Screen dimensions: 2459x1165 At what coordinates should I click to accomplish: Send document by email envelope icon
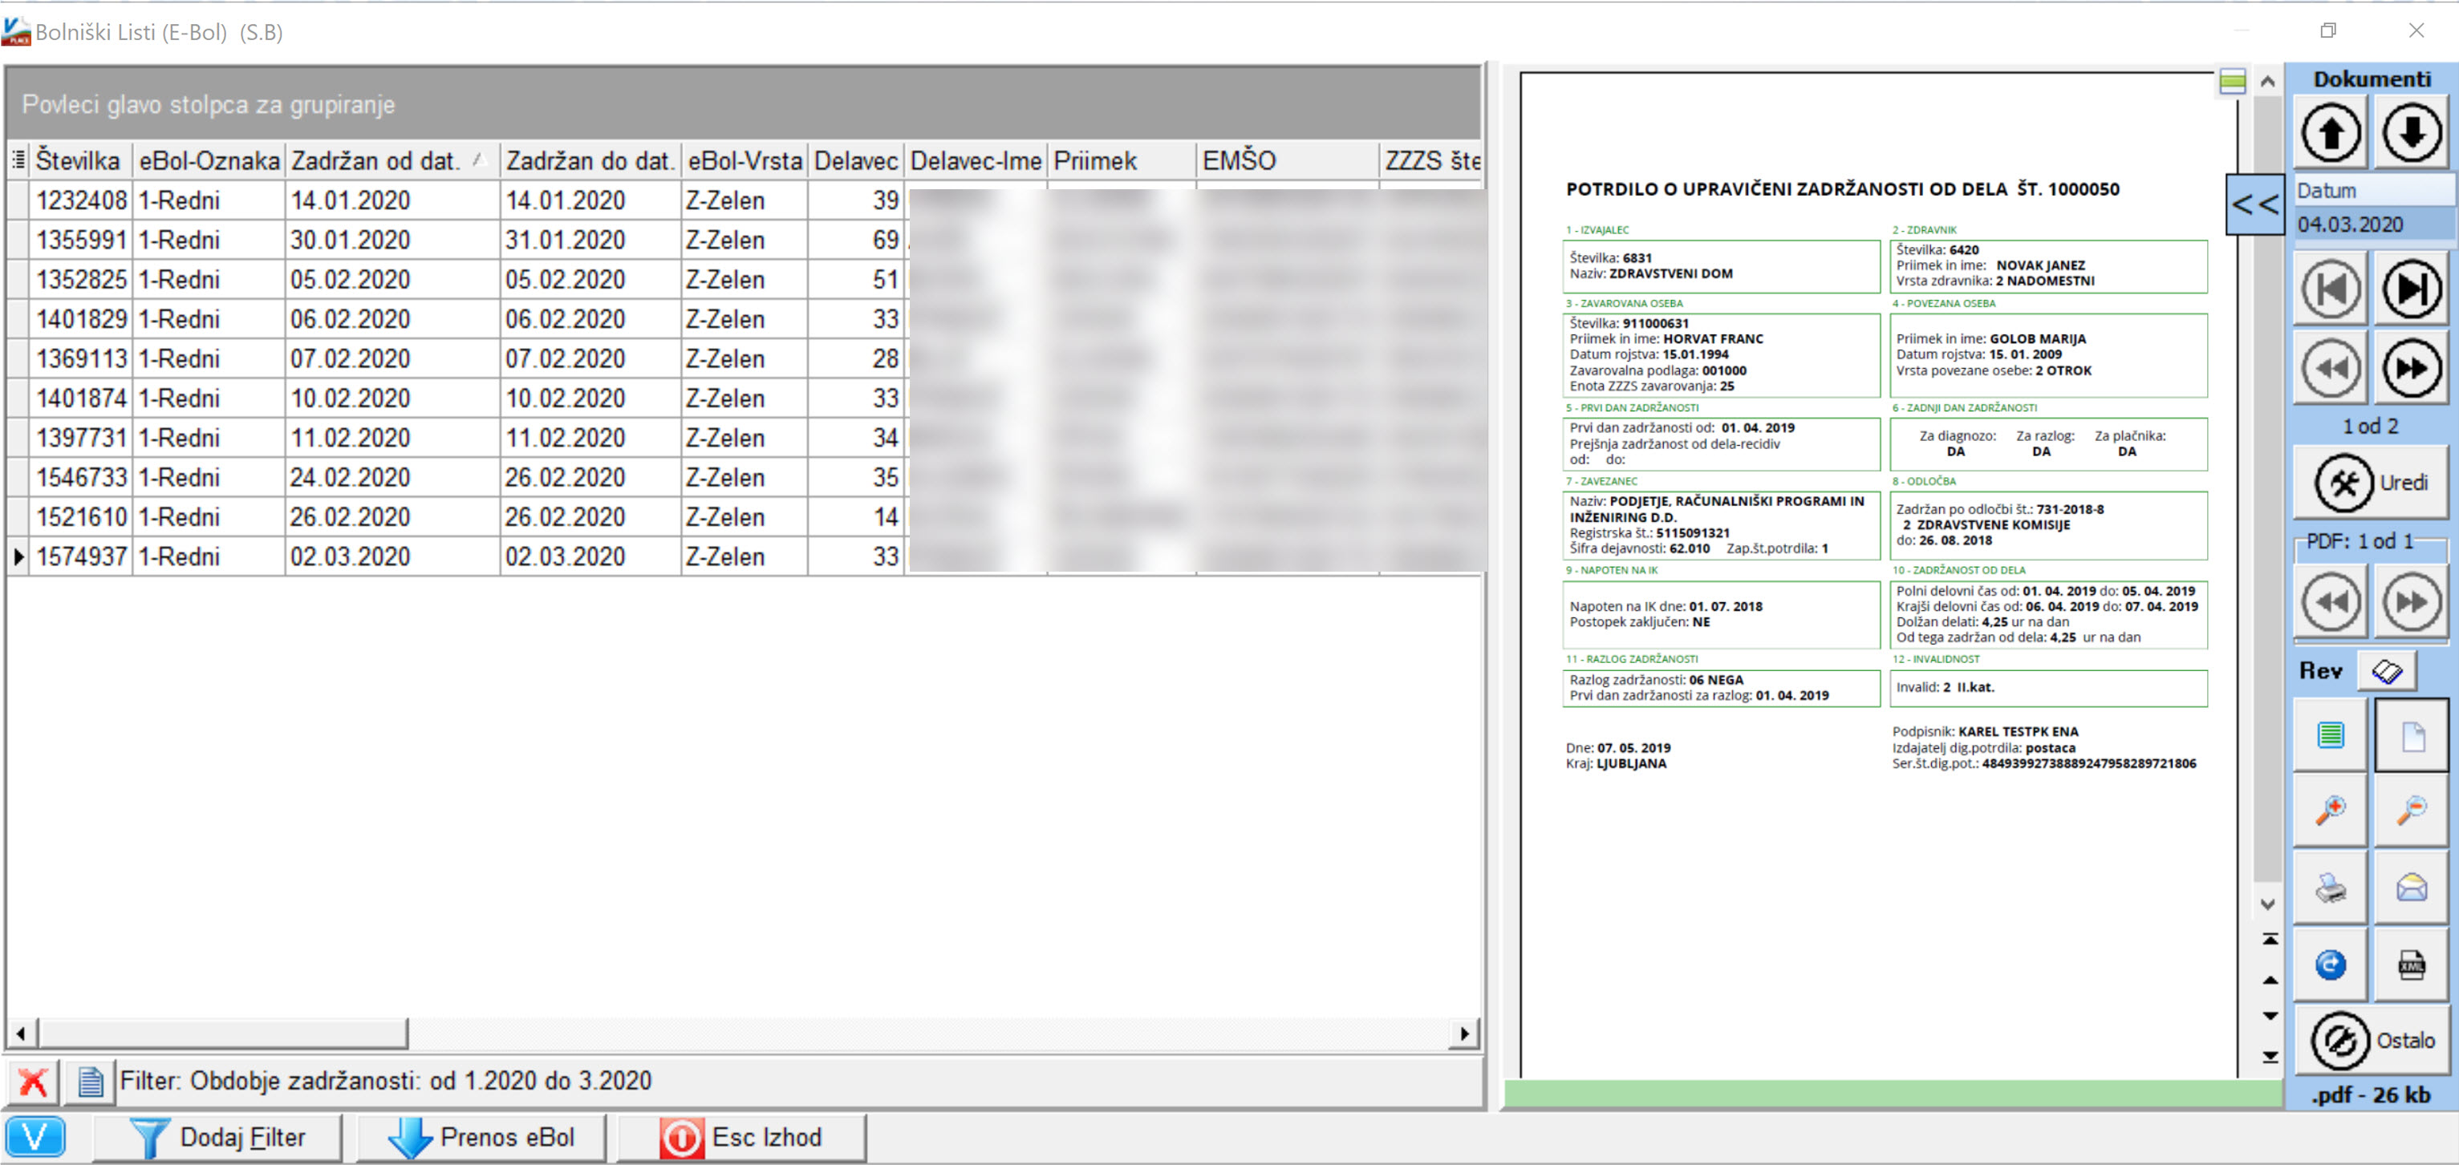pyautogui.click(x=2412, y=888)
